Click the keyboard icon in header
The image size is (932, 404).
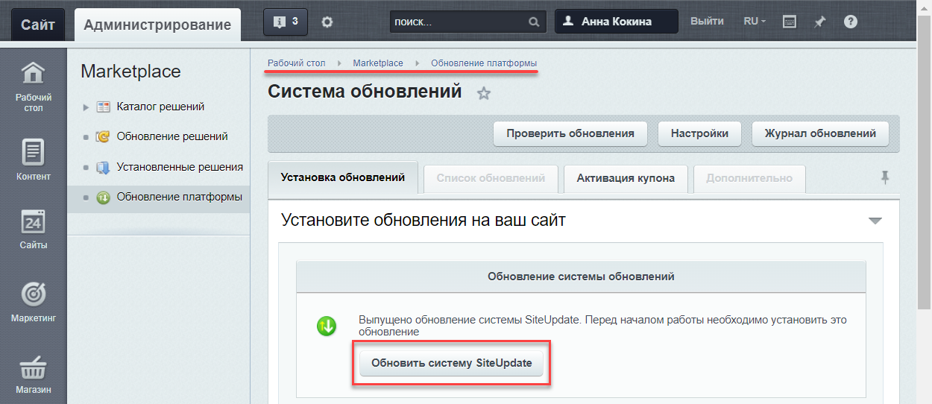[x=790, y=22]
